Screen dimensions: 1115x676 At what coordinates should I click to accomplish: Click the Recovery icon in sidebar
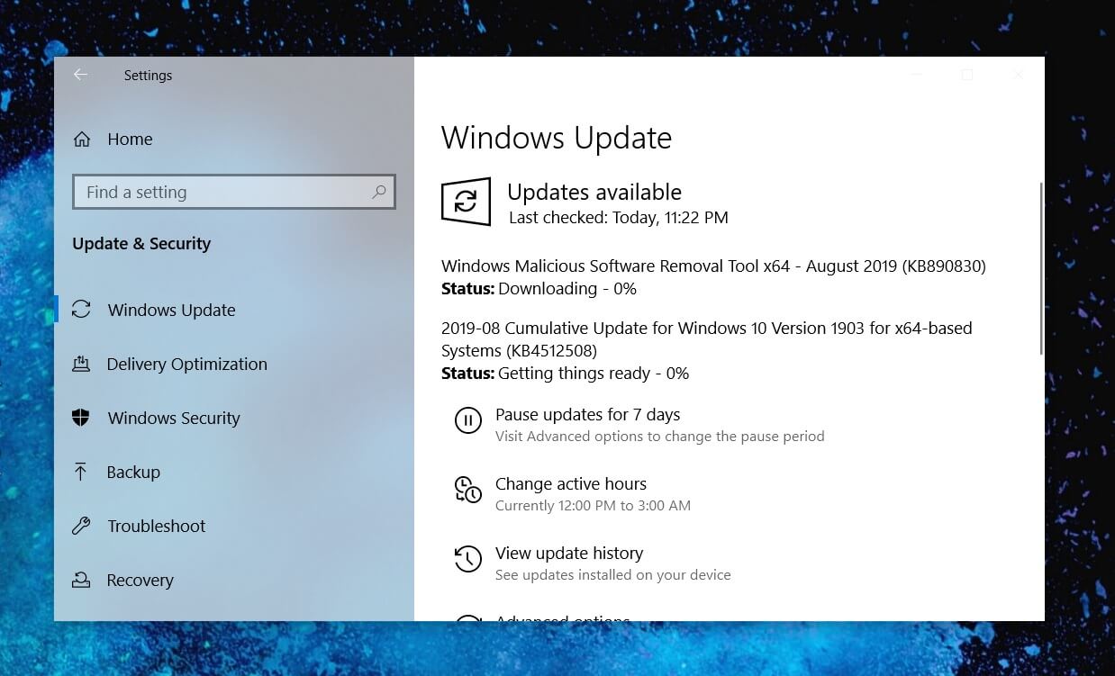pos(81,580)
